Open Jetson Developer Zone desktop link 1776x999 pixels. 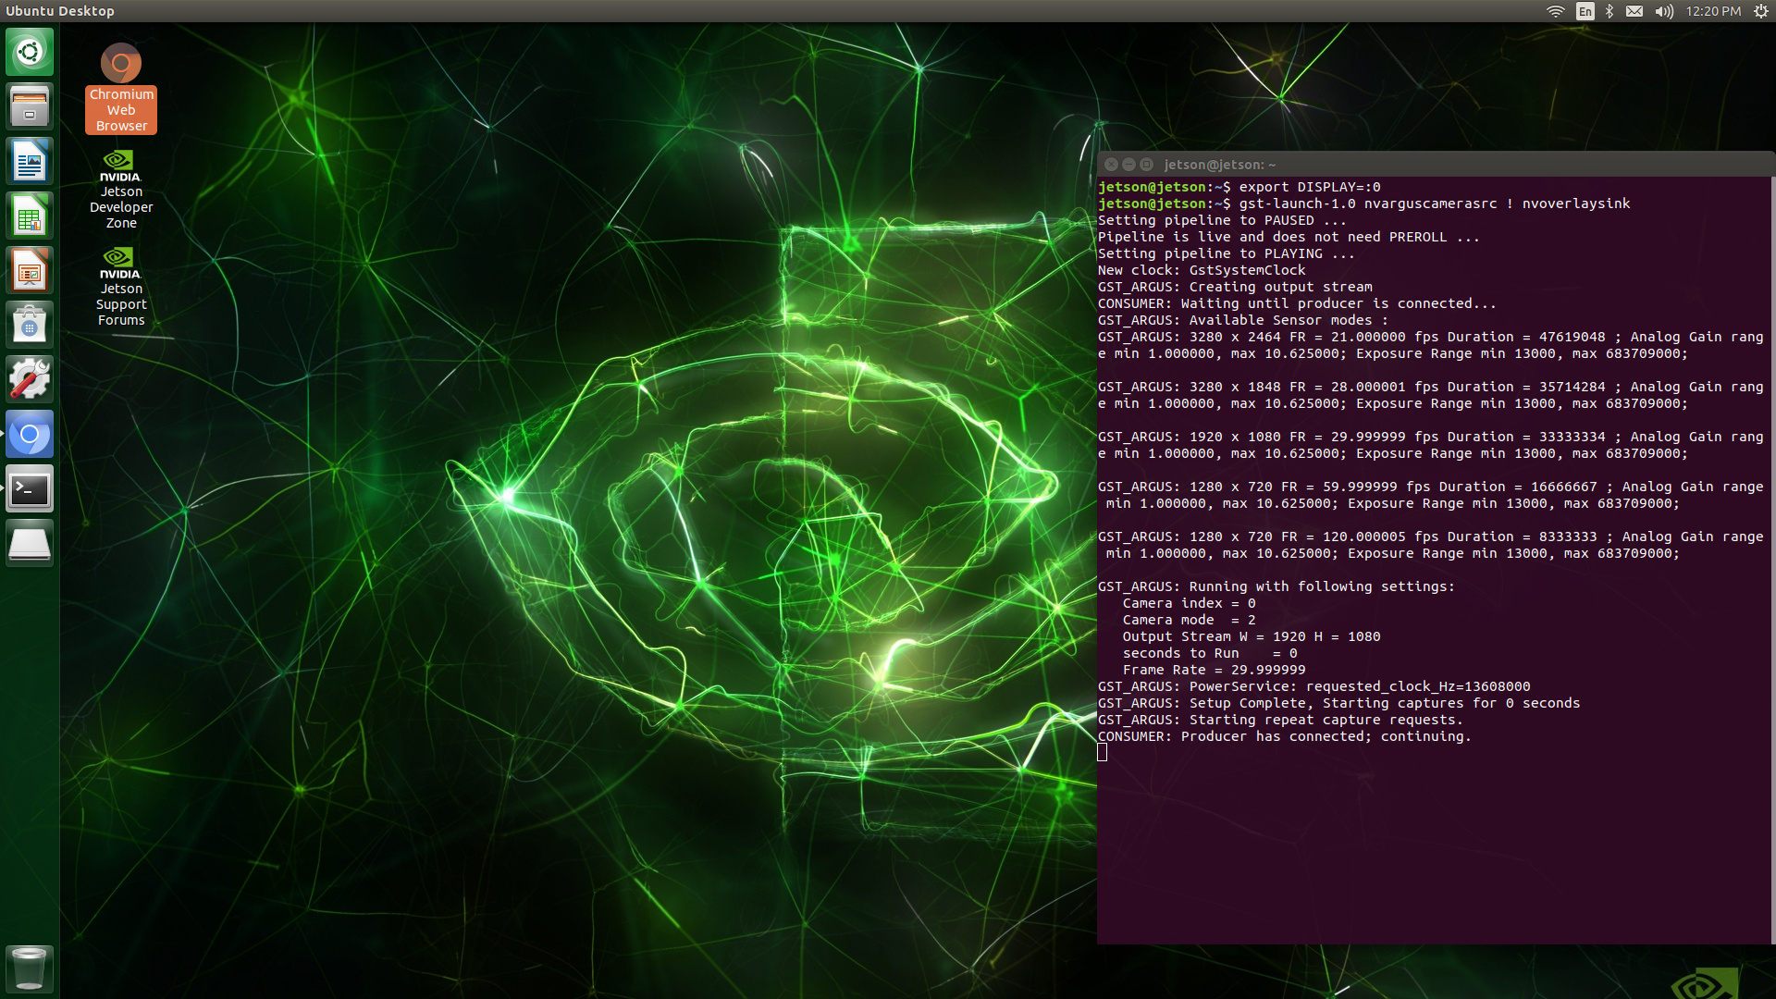[x=121, y=166]
